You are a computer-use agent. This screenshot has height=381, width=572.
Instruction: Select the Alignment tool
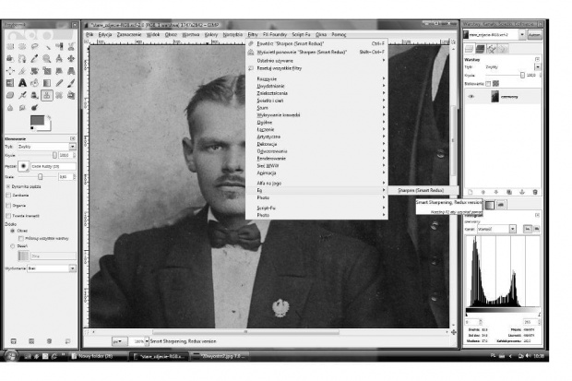[x=10, y=71]
